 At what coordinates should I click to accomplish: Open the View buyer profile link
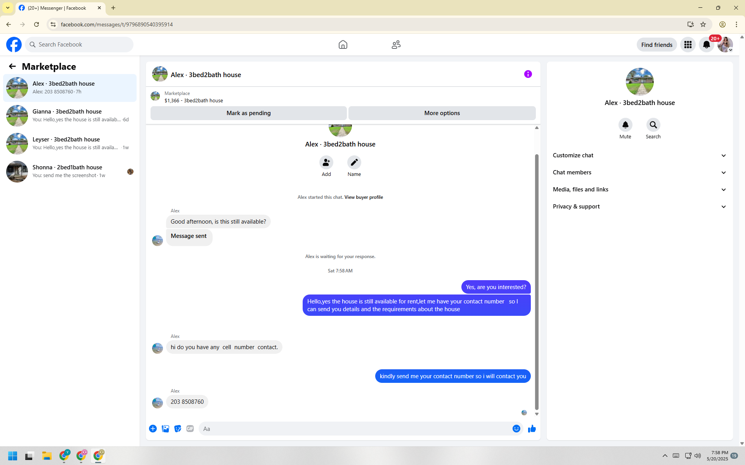[364, 197]
